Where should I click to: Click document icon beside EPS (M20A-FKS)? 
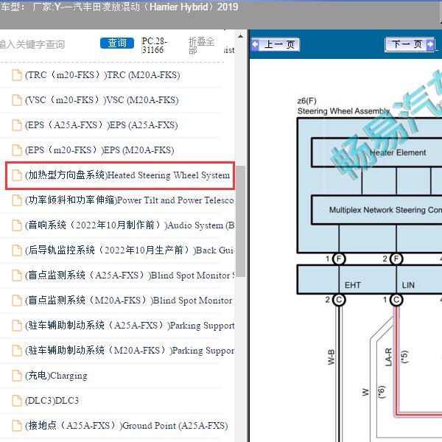[x=17, y=150]
